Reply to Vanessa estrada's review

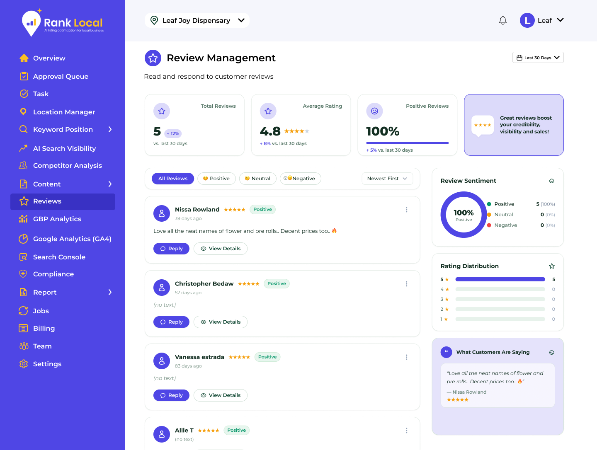tap(171, 395)
